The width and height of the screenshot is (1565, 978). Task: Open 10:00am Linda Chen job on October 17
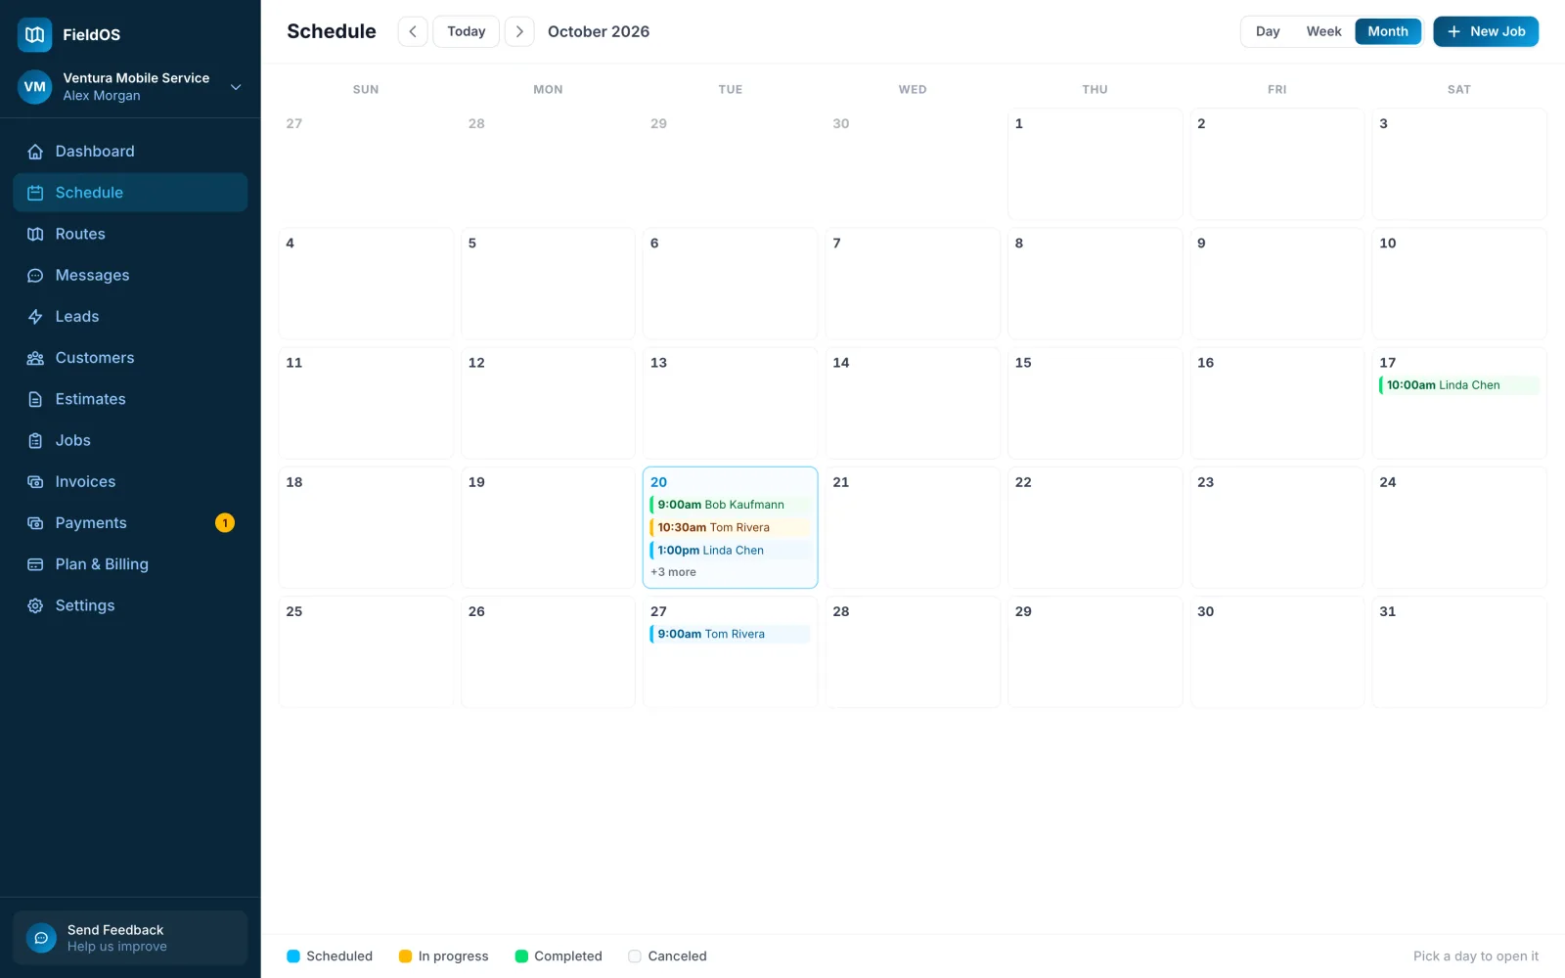[x=1458, y=385]
